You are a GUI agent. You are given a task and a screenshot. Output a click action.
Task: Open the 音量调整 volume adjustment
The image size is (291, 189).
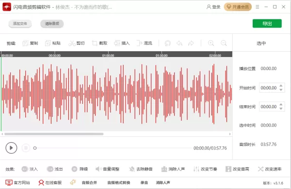[107, 169]
